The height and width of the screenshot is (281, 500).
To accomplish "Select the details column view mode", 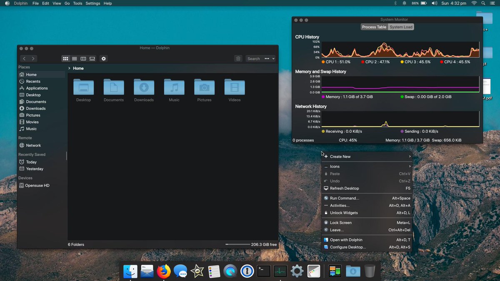I will (x=83, y=59).
